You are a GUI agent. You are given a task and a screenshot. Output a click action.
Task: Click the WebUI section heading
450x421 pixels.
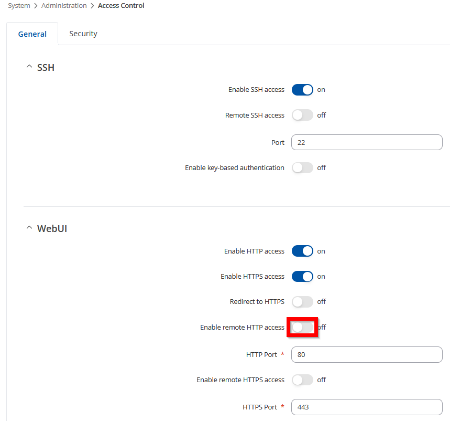point(52,229)
